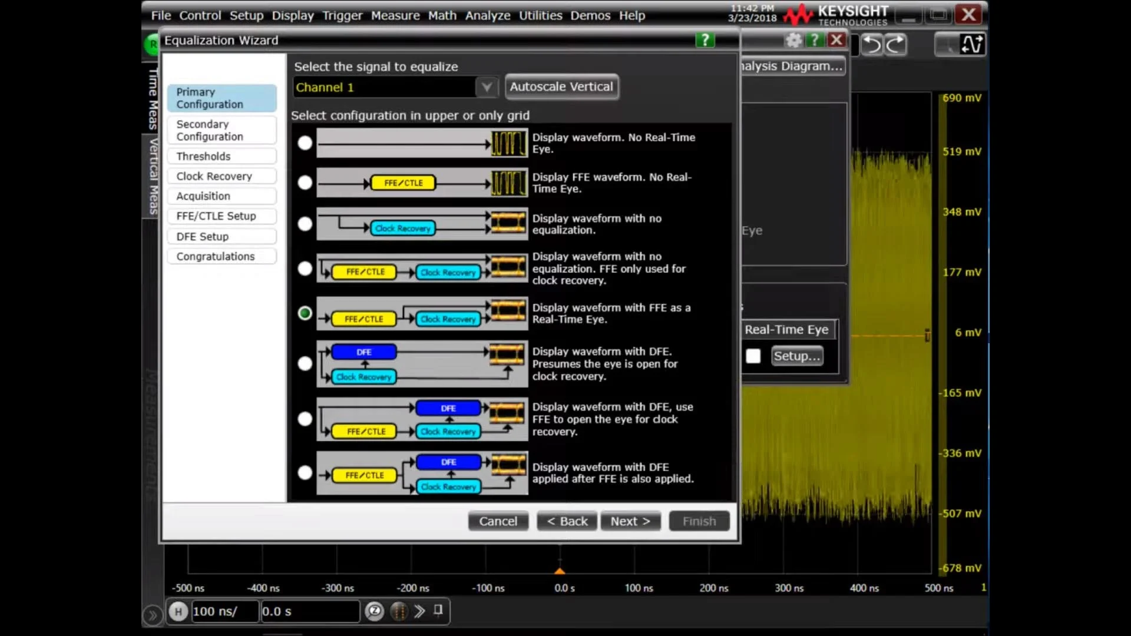Click the Cancel button
The image size is (1131, 636).
point(498,521)
